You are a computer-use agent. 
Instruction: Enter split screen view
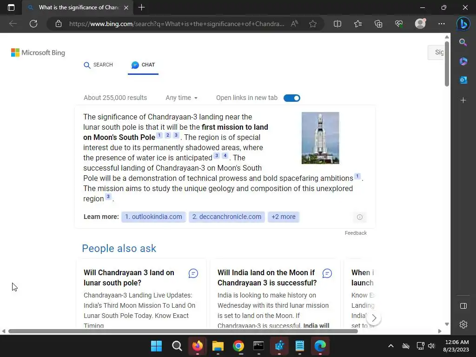tap(337, 24)
